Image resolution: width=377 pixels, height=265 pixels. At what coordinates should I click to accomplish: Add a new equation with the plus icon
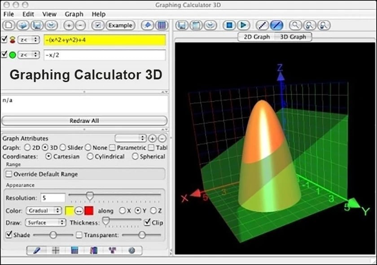[69, 26]
